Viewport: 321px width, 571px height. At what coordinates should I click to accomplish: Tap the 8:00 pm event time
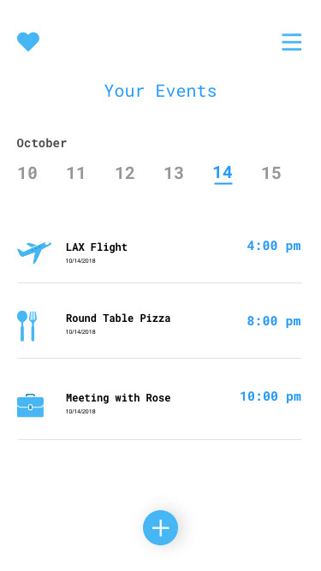[274, 321]
